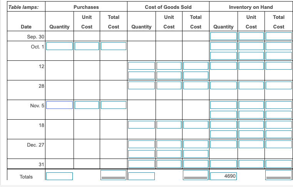Select the Dec. 31 Inventory on Hand Quantity field
Image resolution: width=293 pixels, height=187 pixels.
[x=223, y=164]
